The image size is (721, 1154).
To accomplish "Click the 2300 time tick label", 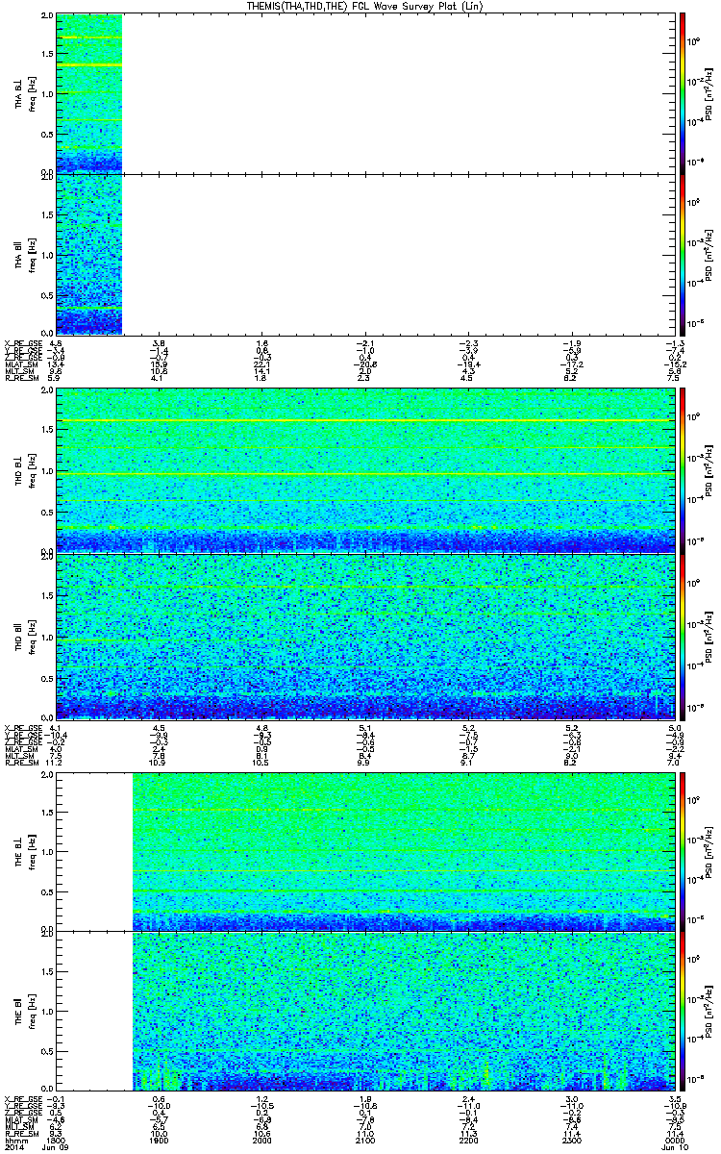I will point(570,1141).
